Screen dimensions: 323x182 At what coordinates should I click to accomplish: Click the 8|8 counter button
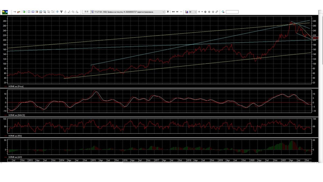(86, 12)
